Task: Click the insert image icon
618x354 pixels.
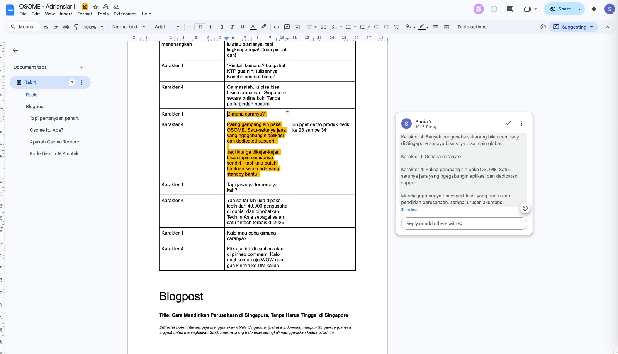Action: [x=297, y=27]
